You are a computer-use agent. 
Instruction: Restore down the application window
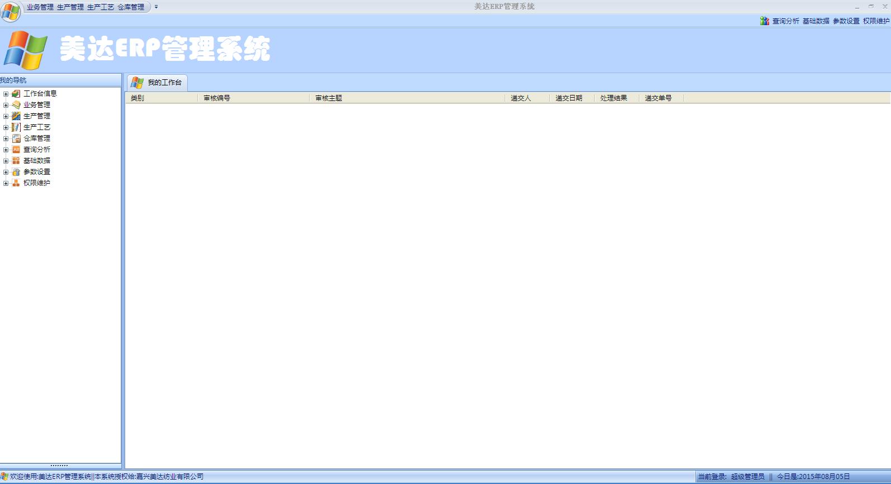(x=871, y=7)
